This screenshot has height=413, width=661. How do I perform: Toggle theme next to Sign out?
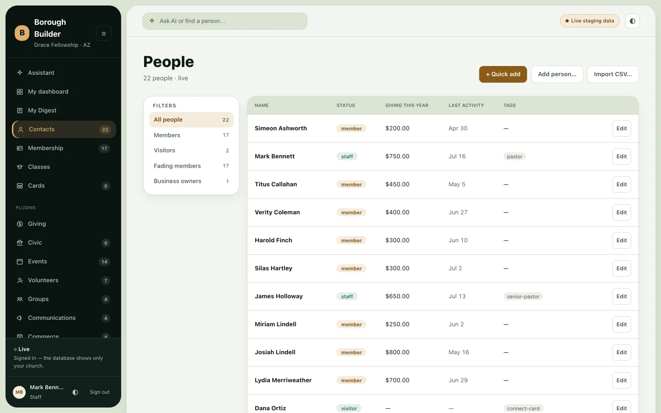tap(75, 392)
